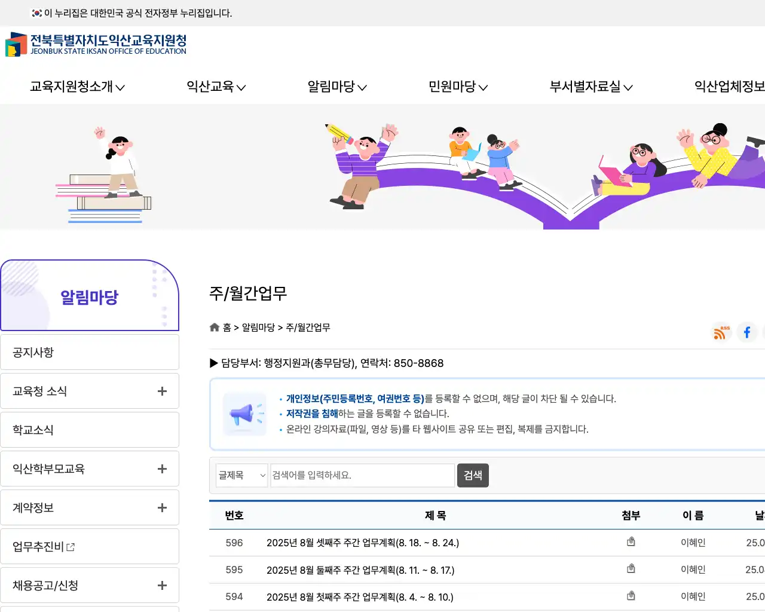Select 공지사항 in the sidebar
The width and height of the screenshot is (765, 612).
[x=90, y=352]
